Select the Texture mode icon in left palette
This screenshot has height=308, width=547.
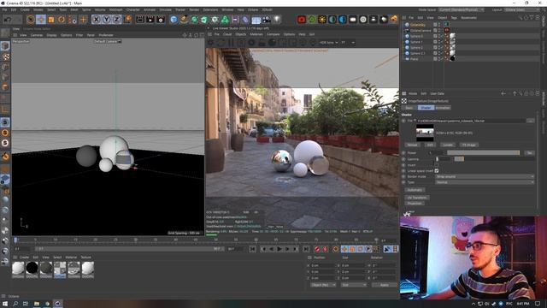coord(5,56)
